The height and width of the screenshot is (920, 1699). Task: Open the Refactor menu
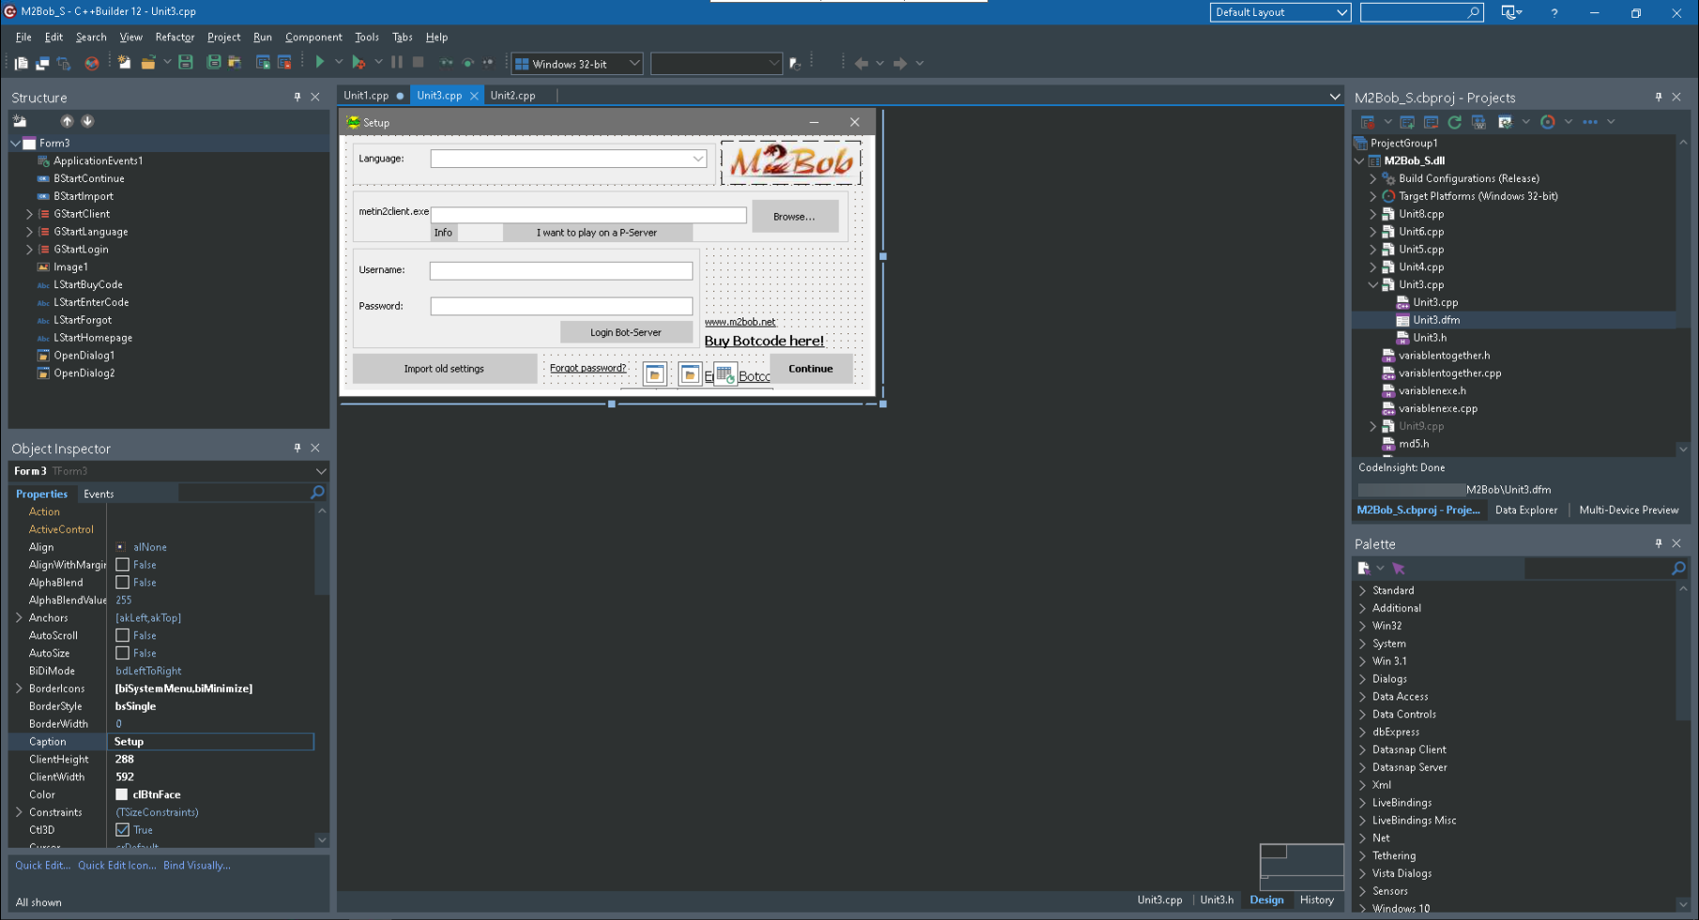(x=175, y=37)
